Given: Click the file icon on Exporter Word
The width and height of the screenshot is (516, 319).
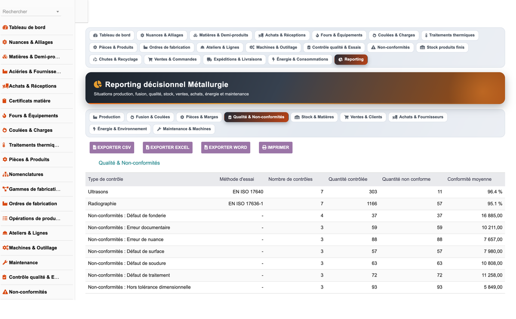Looking at the screenshot, I should [206, 147].
